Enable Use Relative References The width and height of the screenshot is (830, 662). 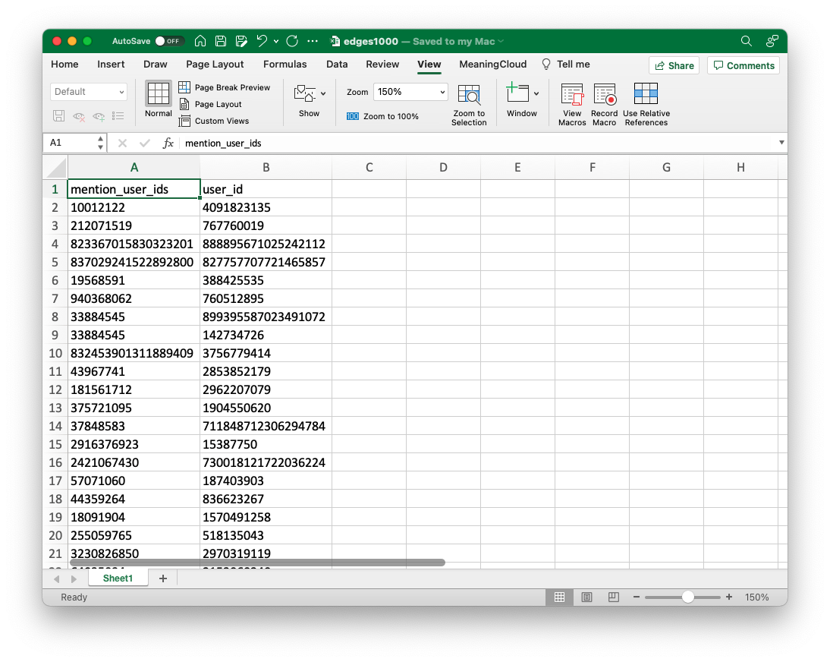point(646,104)
